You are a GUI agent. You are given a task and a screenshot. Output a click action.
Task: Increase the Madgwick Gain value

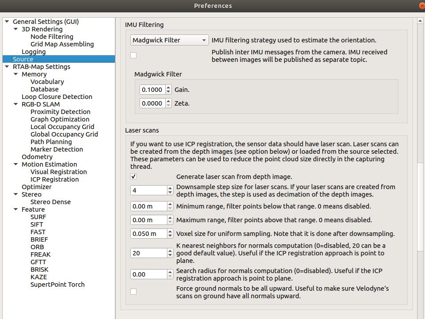pyautogui.click(x=168, y=87)
